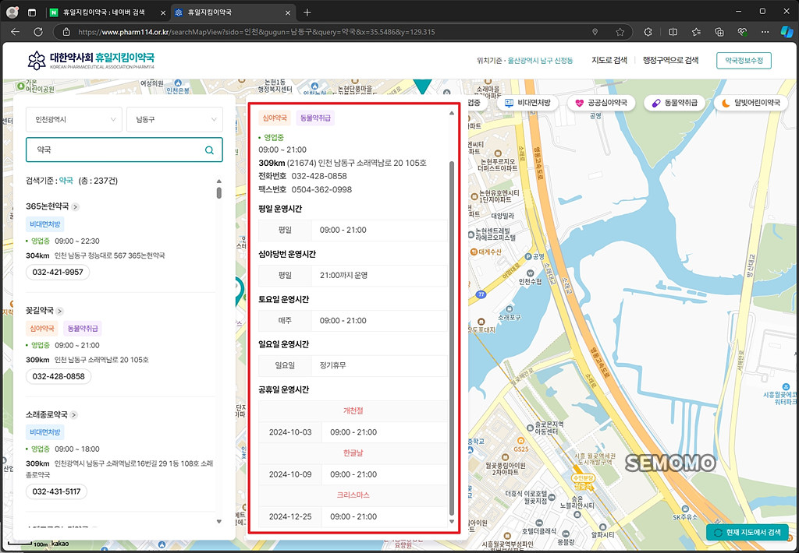Click 동물약취급 tag in detail panel
Screen dimensions: 799x553
point(315,118)
